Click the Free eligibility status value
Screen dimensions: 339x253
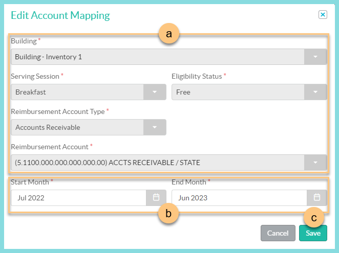(x=238, y=92)
